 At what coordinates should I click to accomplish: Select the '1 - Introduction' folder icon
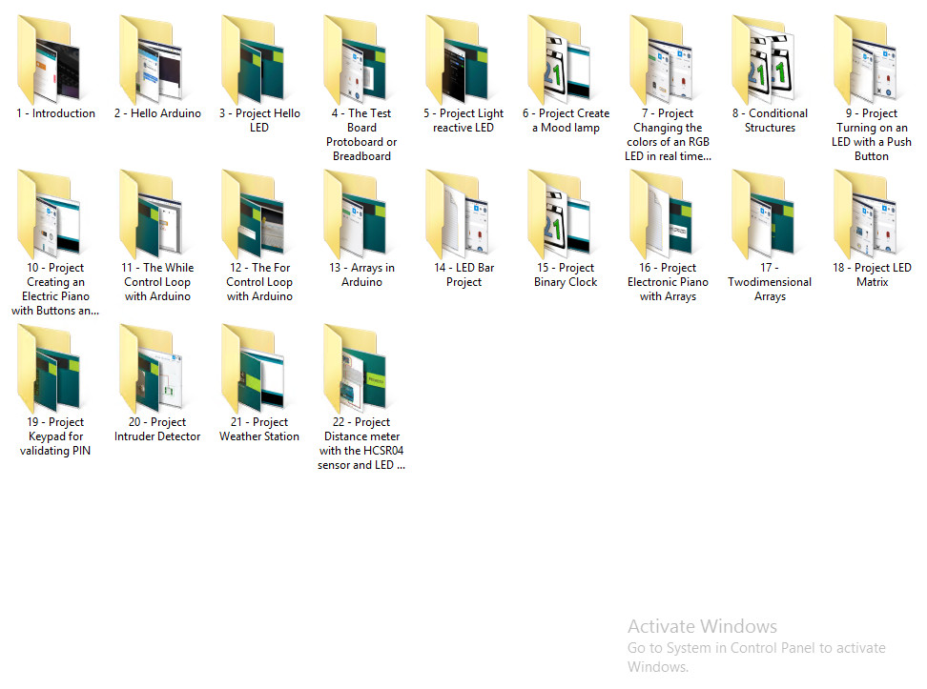click(49, 60)
